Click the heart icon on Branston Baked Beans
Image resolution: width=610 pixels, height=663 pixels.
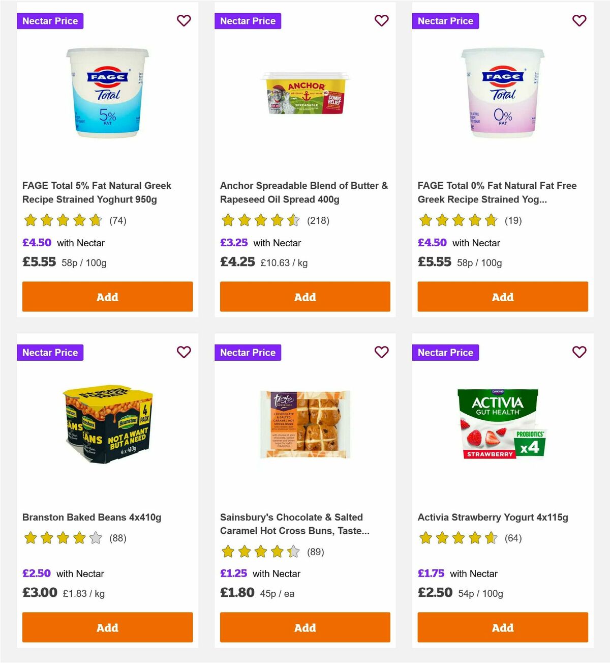click(184, 352)
